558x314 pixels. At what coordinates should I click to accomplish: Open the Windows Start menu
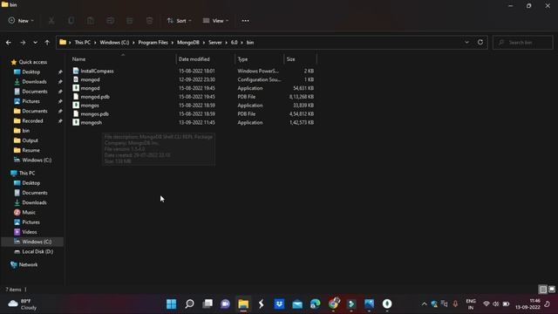pyautogui.click(x=171, y=304)
